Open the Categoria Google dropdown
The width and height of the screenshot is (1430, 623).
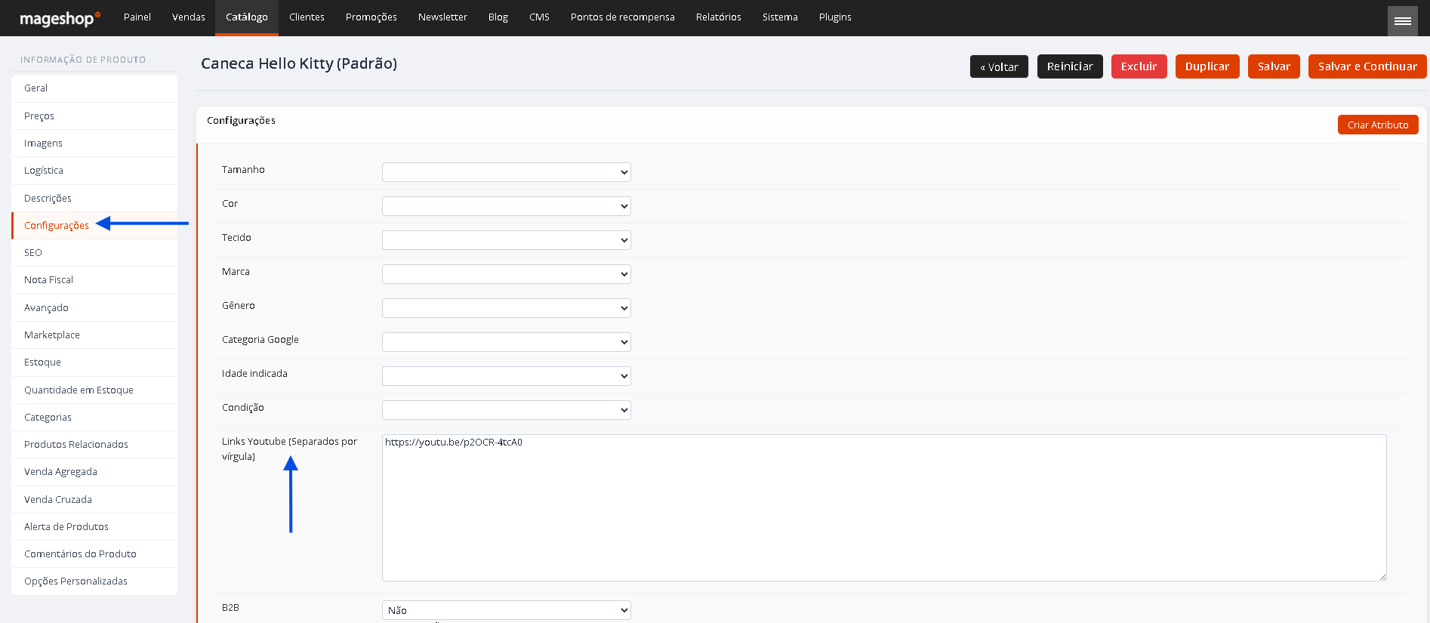pyautogui.click(x=507, y=342)
